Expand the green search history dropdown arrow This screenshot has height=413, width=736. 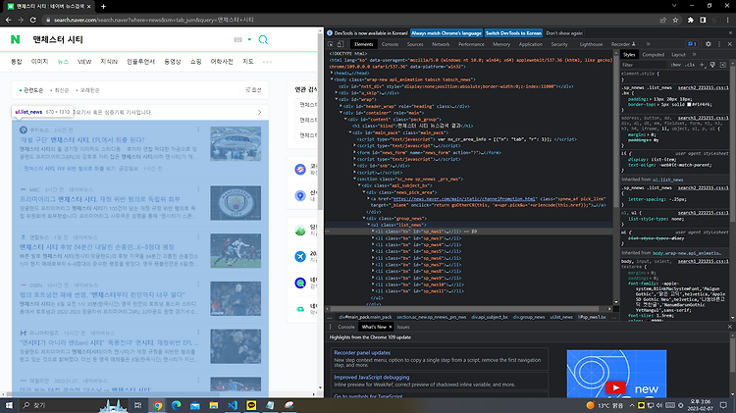coord(249,40)
